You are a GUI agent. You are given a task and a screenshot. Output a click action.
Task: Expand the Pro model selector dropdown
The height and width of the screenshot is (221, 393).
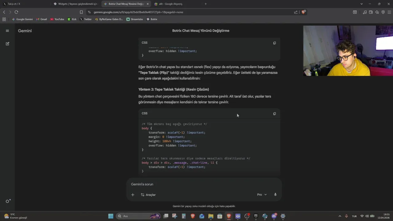click(262, 195)
